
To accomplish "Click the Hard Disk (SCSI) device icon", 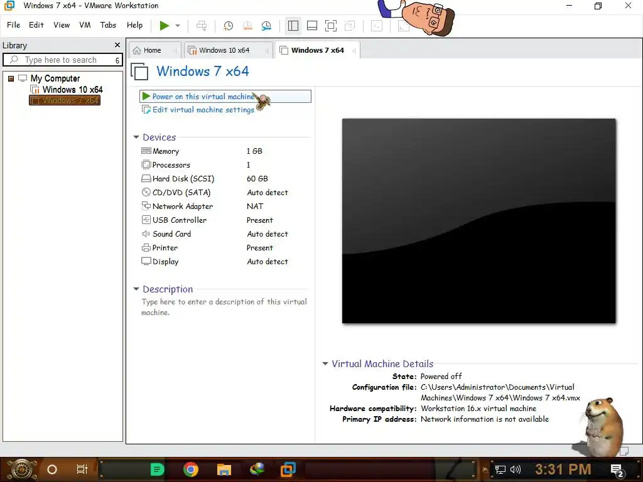I will (x=146, y=179).
